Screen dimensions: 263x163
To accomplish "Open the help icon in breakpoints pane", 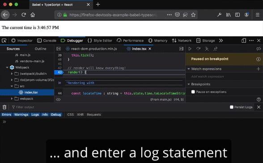I will pos(259,100).
